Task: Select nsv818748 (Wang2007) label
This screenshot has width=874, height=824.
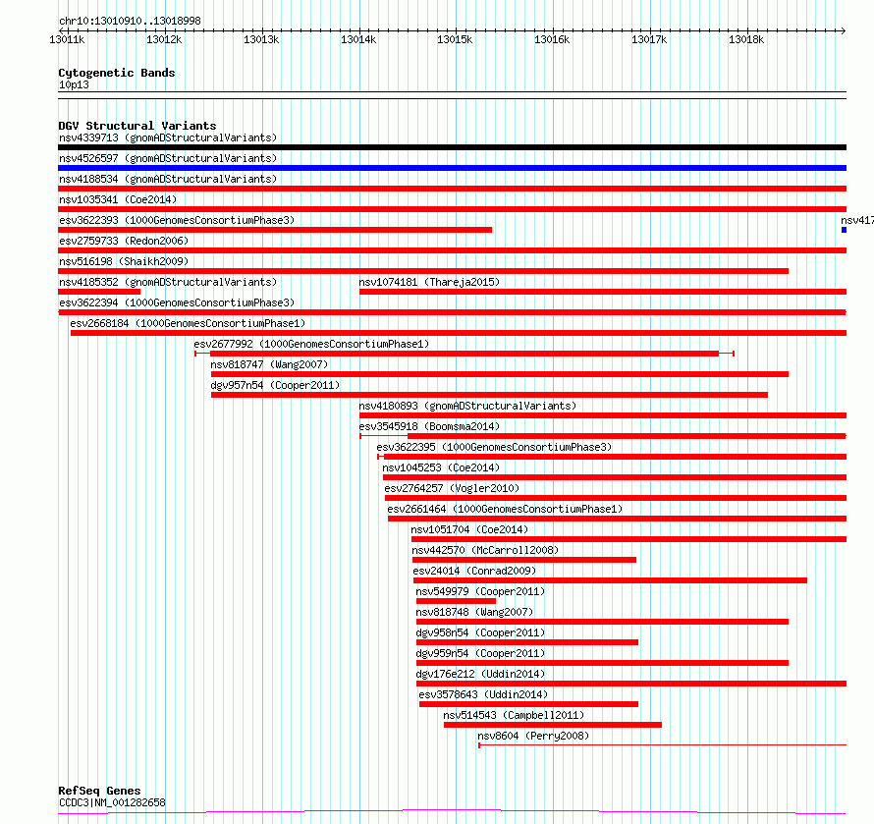Action: point(474,612)
